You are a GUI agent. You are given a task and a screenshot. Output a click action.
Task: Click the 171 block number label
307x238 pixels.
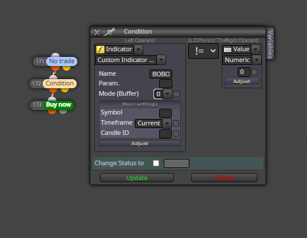pyautogui.click(x=40, y=61)
